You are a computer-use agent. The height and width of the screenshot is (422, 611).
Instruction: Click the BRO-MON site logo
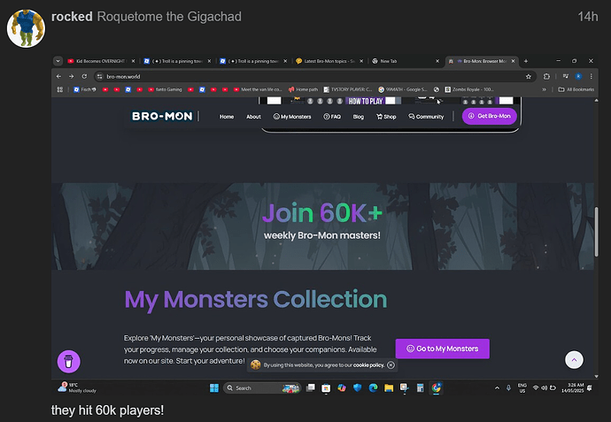point(162,117)
